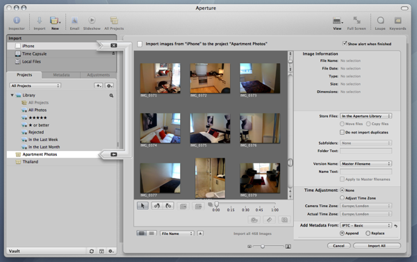The image size is (417, 262).
Task: Open the Rejected smart album
Action: click(36, 132)
